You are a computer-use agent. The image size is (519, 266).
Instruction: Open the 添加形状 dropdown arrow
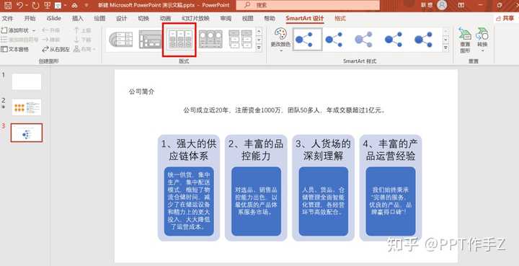34,30
